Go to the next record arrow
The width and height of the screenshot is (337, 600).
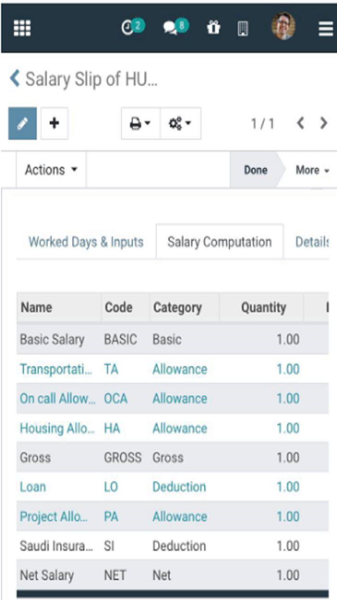click(324, 123)
